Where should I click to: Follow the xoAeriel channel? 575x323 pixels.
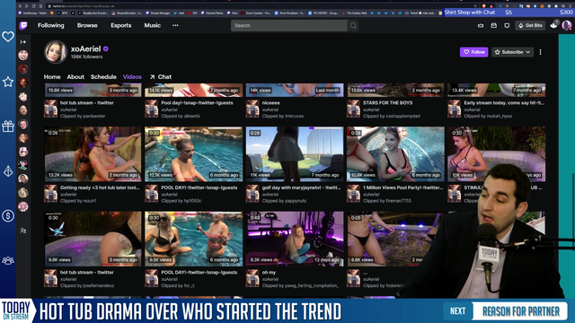[x=473, y=52]
